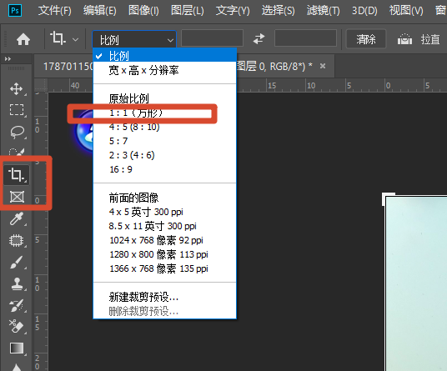Choose 8.5 x 11 英寸 300 ppi preset
The width and height of the screenshot is (447, 371).
(x=165, y=226)
